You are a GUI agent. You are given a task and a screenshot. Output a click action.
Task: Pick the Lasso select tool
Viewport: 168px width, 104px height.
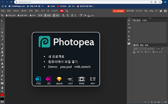(x=2, y=28)
